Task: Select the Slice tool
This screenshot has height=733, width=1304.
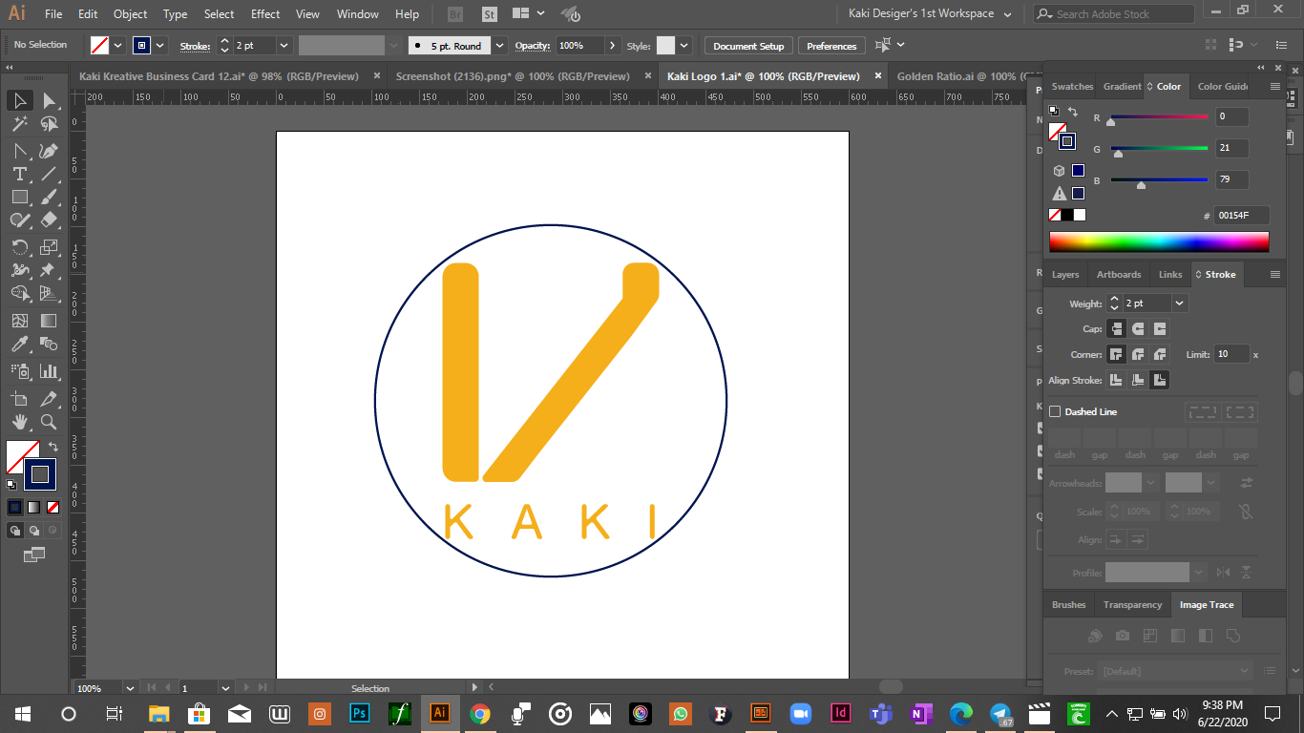Action: (x=49, y=399)
